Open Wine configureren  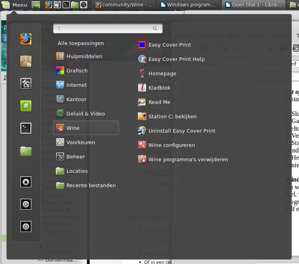[x=166, y=145]
